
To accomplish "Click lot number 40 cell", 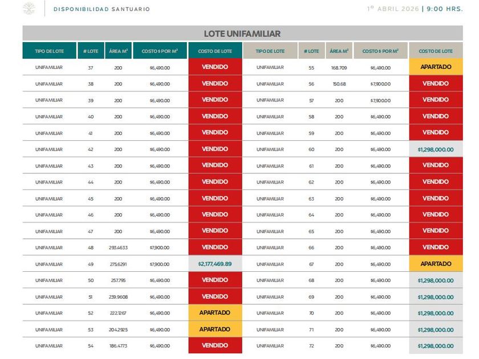I will (91, 117).
